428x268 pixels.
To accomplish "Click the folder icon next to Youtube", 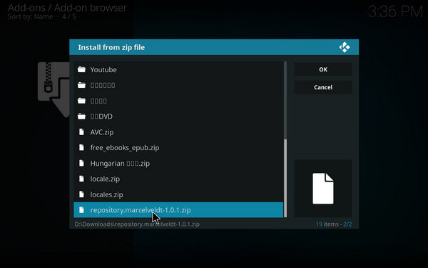I will click(x=81, y=69).
